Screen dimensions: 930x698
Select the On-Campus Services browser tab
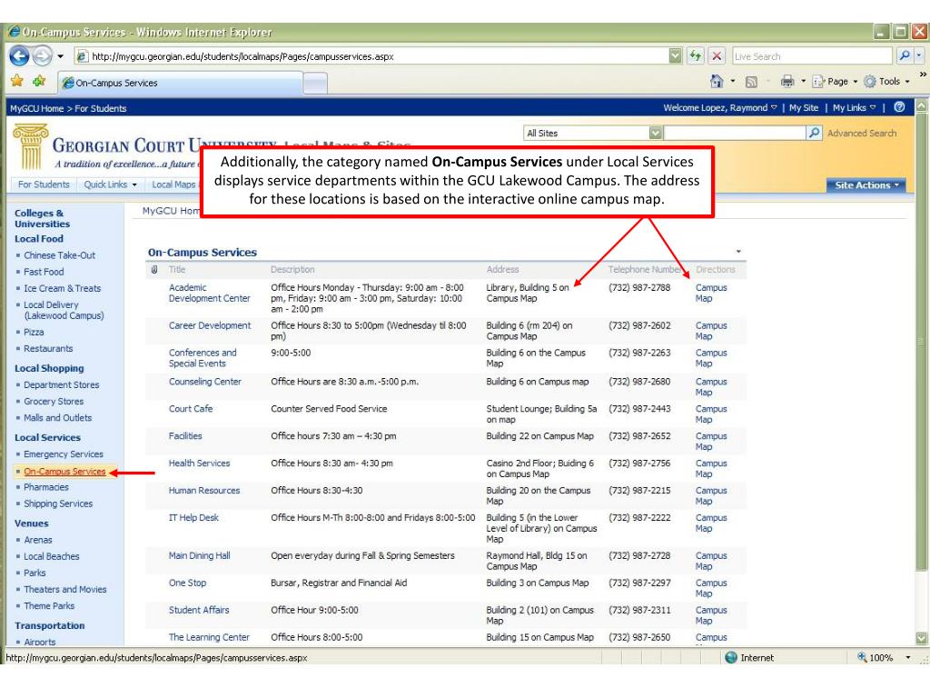[180, 83]
